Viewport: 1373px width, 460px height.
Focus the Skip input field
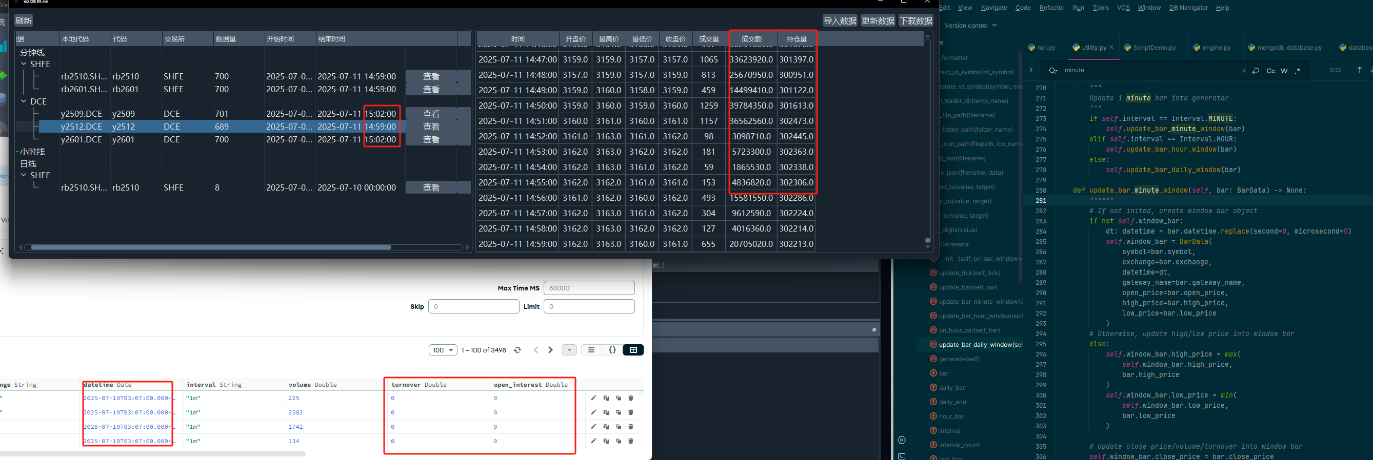tap(473, 307)
